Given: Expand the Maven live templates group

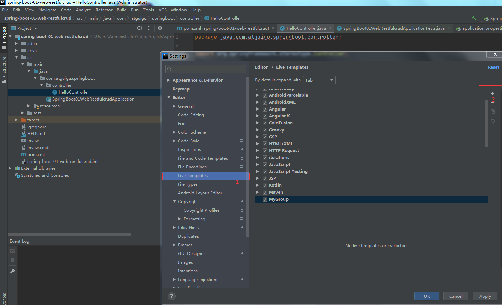Looking at the screenshot, I should [257, 192].
